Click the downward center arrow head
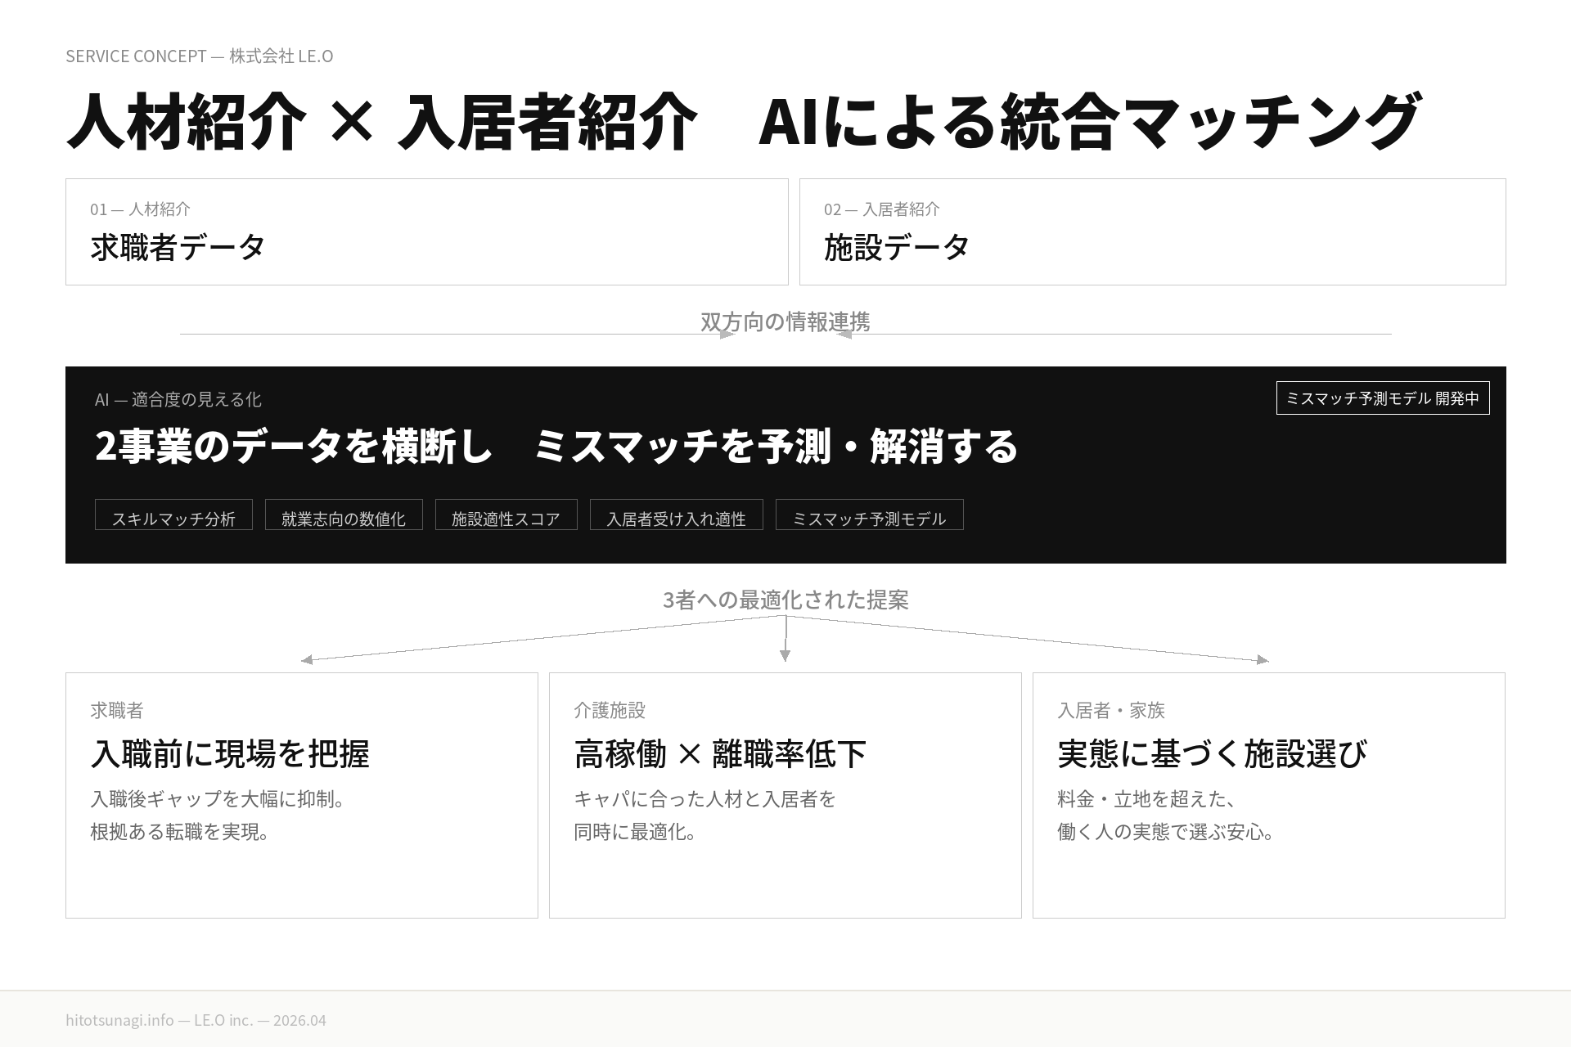 (x=785, y=656)
